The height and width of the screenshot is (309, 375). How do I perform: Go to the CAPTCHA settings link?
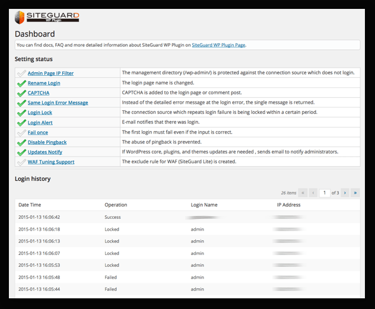39,93
